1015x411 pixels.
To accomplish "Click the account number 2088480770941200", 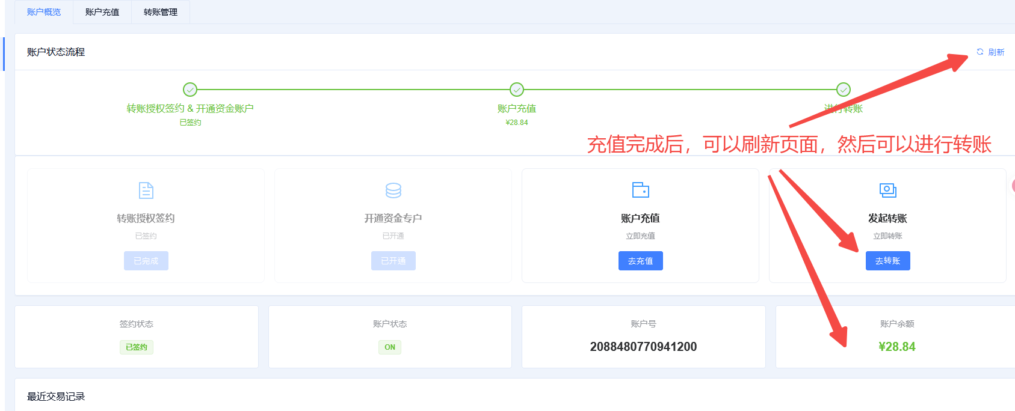I will 643,347.
